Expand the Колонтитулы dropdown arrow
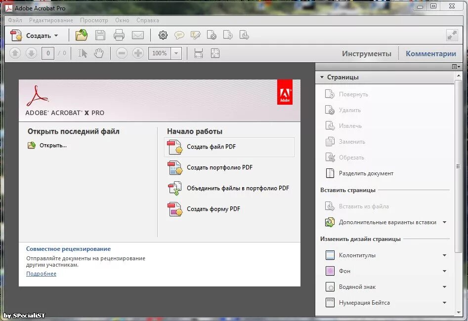The width and height of the screenshot is (468, 321). [x=444, y=255]
